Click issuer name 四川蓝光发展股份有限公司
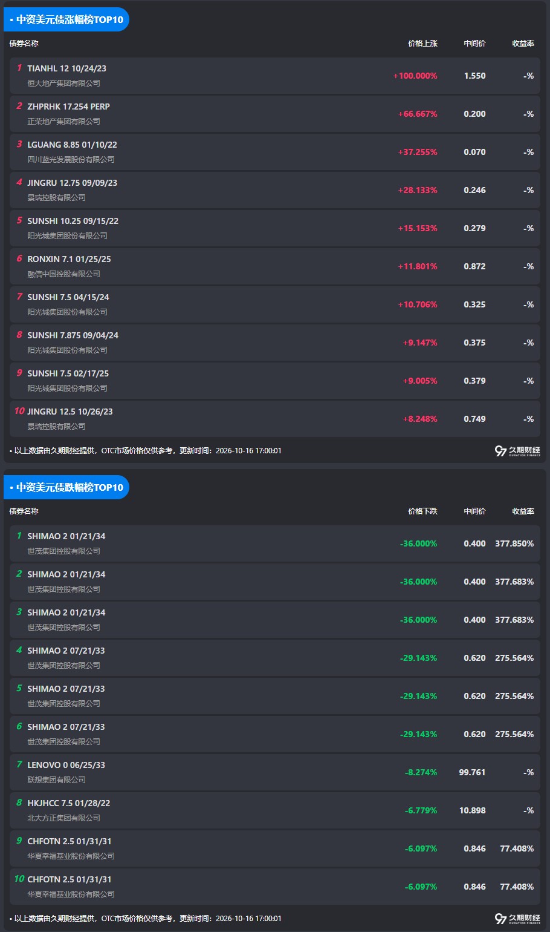This screenshot has width=550, height=932. point(71,160)
